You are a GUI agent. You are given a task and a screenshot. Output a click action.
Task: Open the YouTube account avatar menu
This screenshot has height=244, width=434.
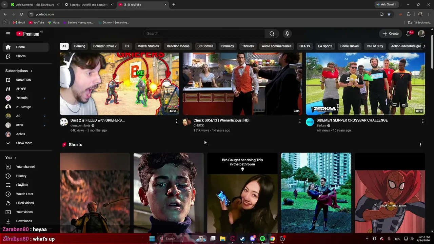[421, 34]
